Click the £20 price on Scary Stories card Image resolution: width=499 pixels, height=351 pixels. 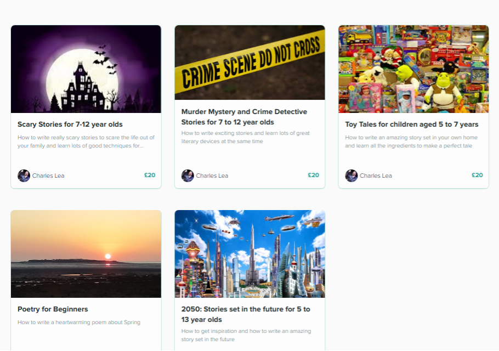pos(150,175)
